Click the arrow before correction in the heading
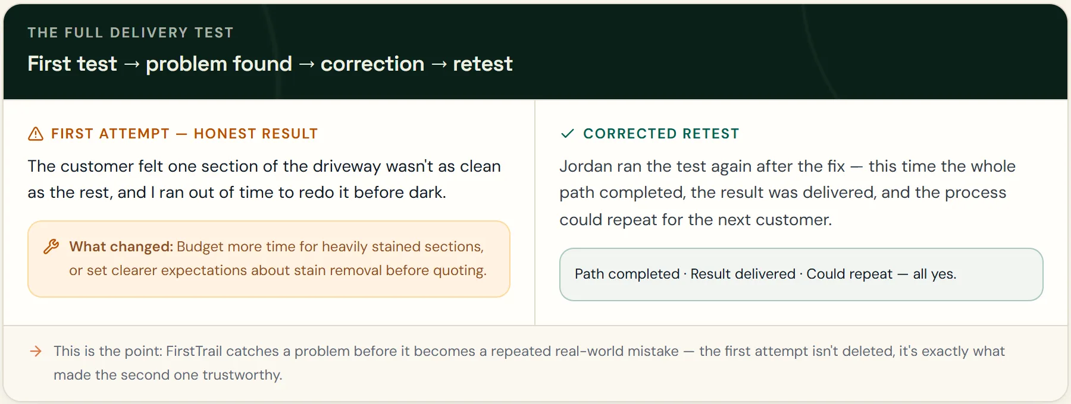Image resolution: width=1071 pixels, height=404 pixels. coord(306,64)
